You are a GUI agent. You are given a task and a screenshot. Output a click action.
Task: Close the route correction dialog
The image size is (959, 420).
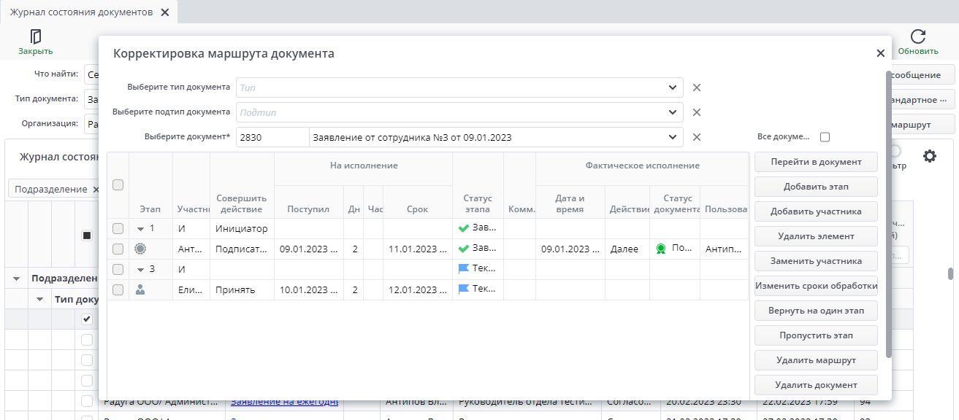pos(880,53)
